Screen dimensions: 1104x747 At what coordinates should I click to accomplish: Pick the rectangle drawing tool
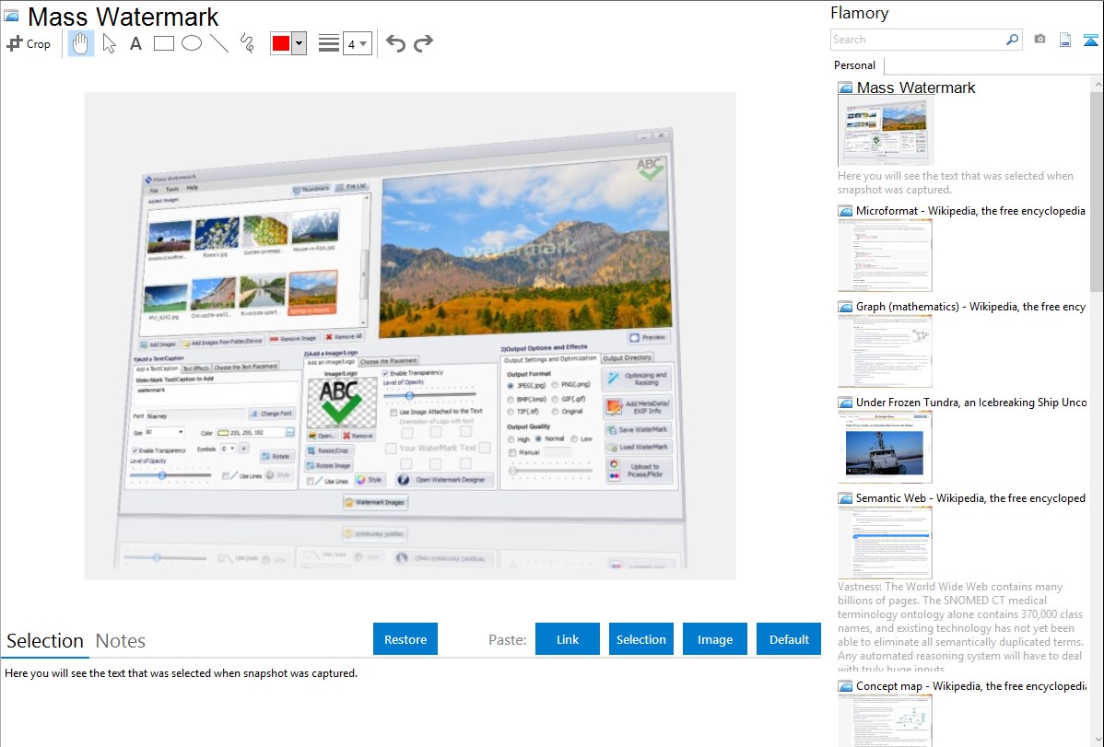(163, 43)
